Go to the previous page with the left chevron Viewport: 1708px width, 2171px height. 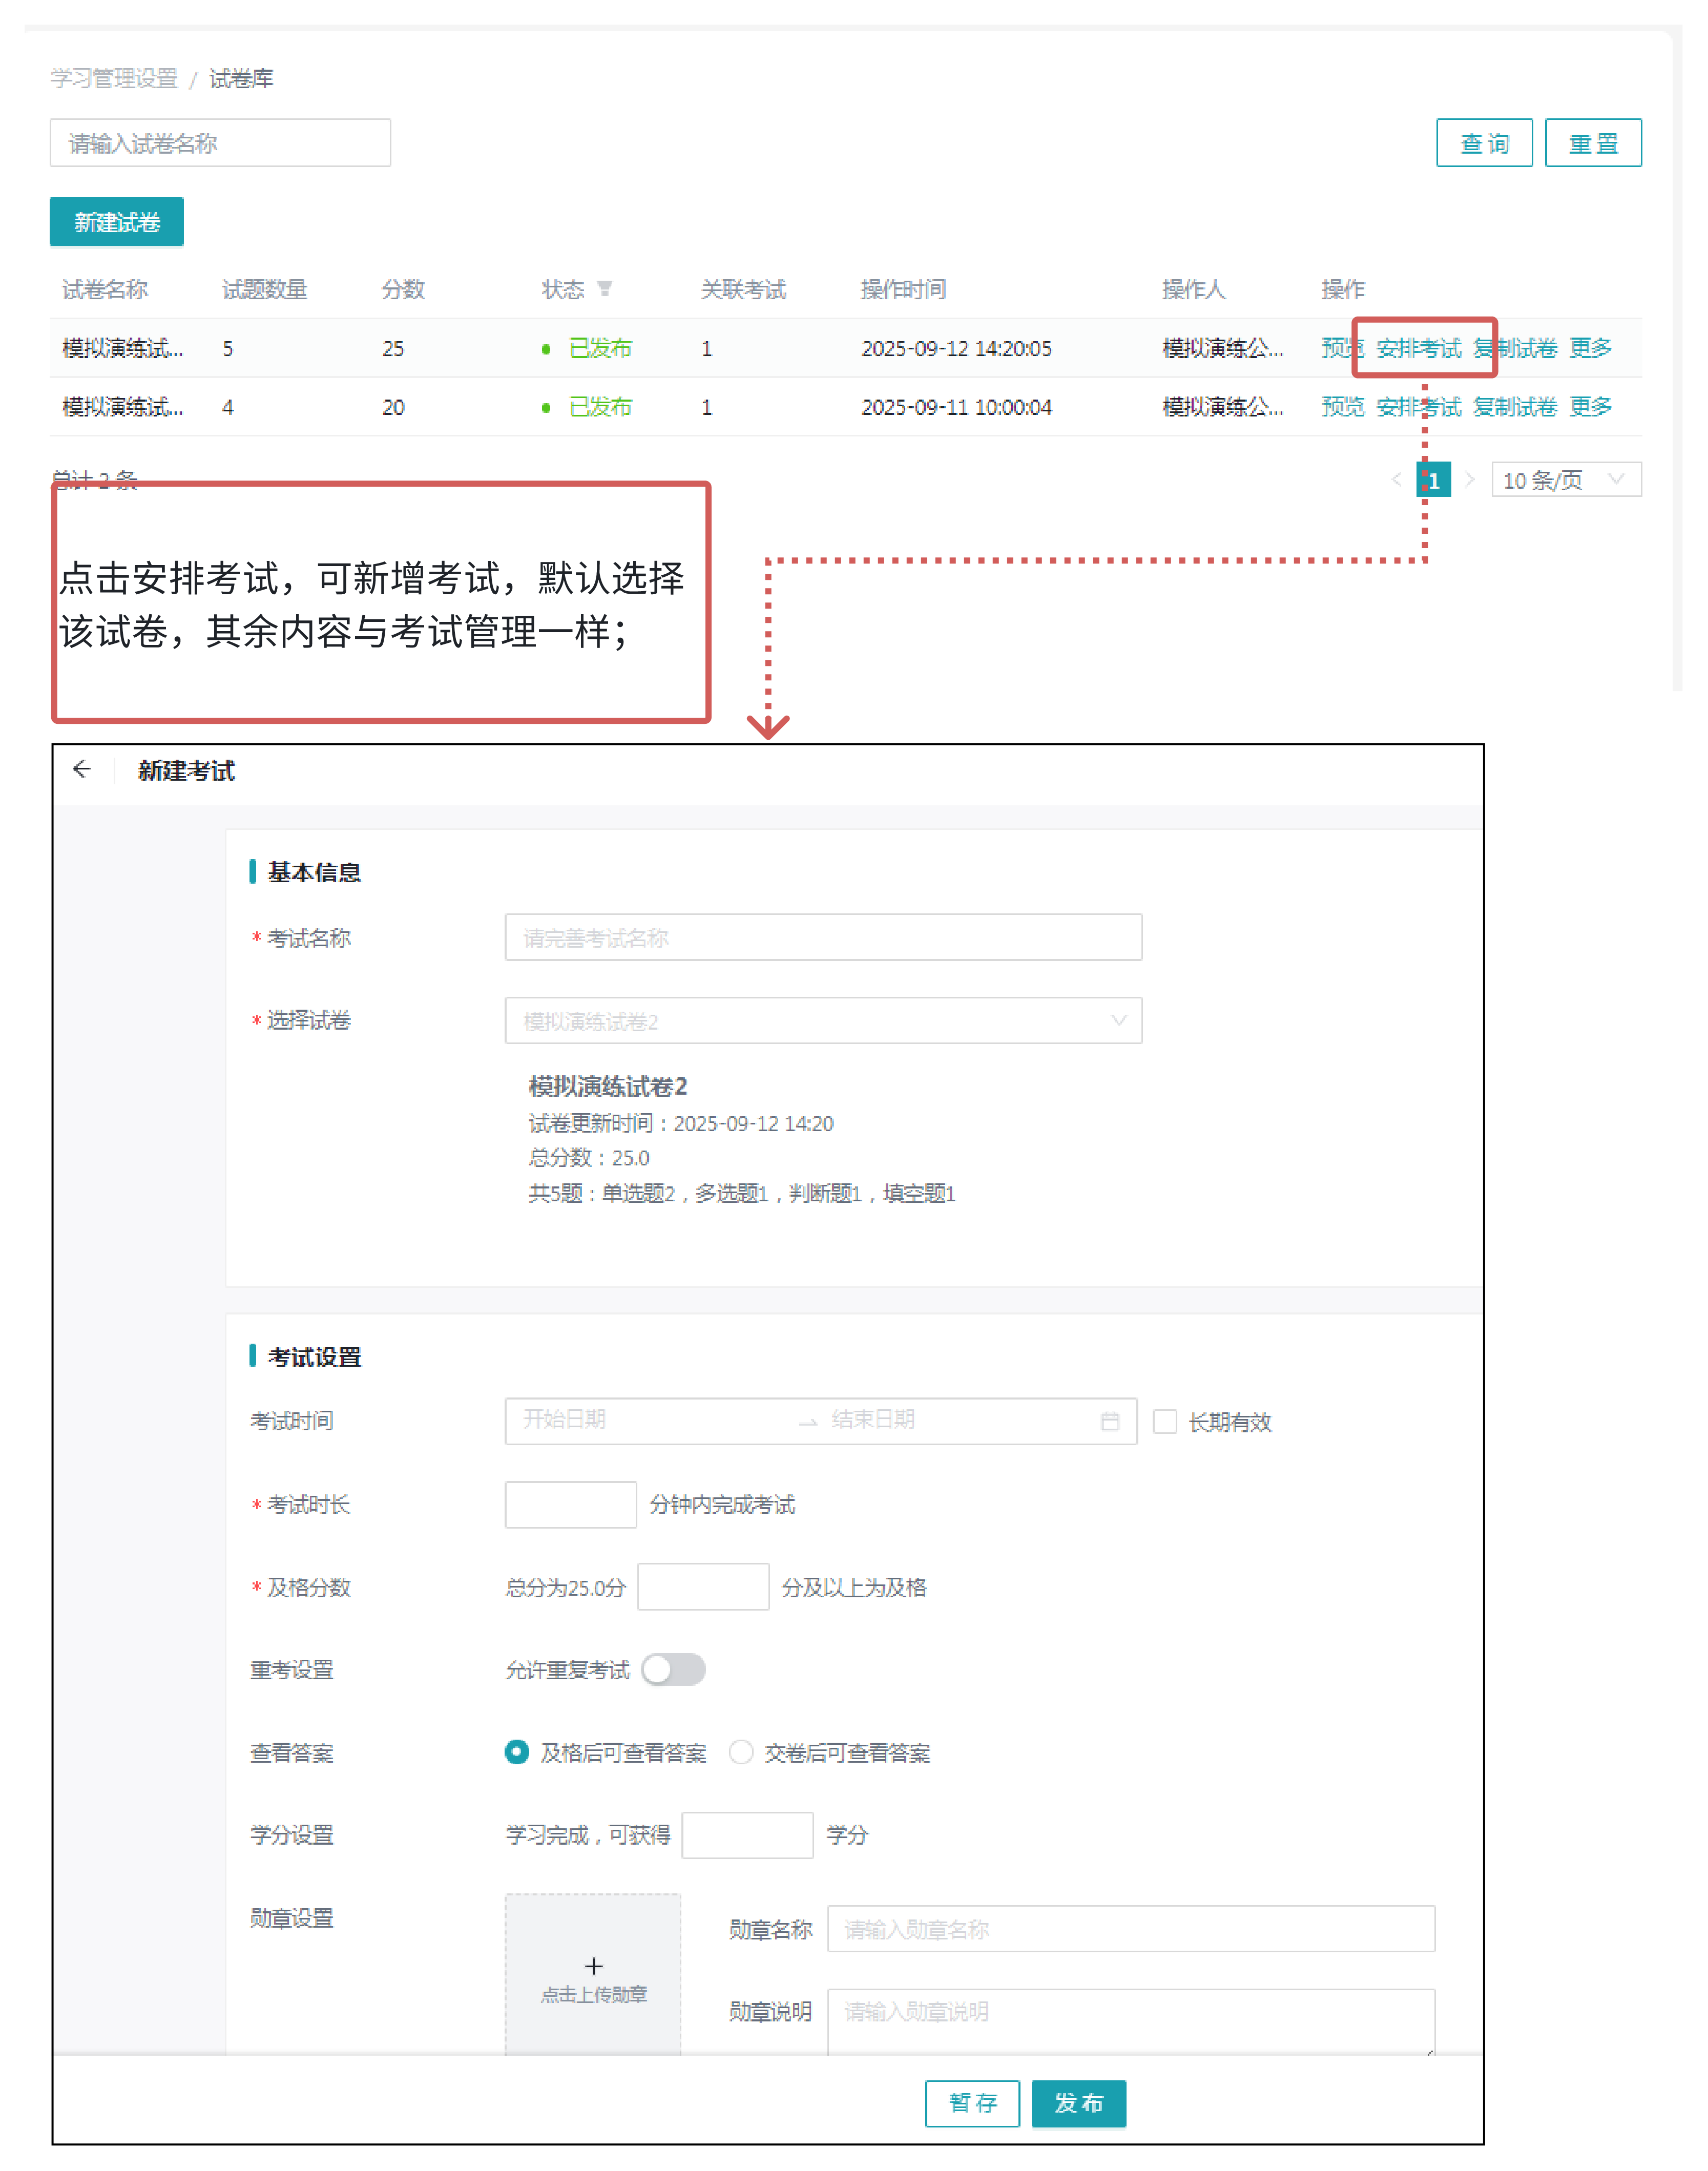(x=1396, y=480)
